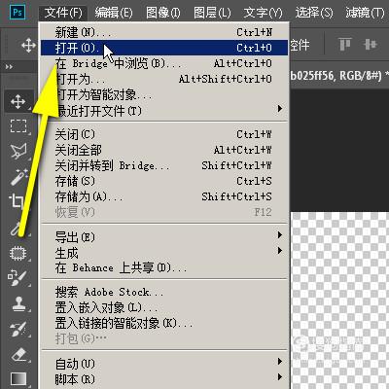The width and height of the screenshot is (389, 389).
Task: Choose 打开为智能对象... entry
Action: (x=164, y=94)
